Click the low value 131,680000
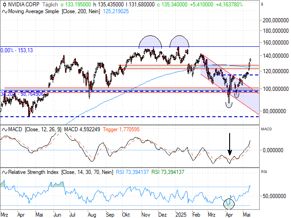291x218 pixels. pos(141,4)
